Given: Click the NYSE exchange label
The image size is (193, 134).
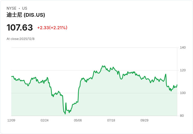Looking at the screenshot, I should [12, 8].
